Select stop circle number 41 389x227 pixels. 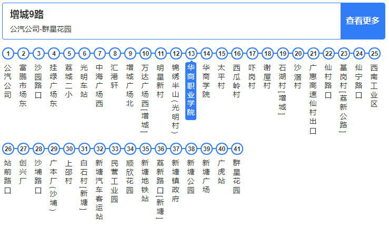[237, 149]
